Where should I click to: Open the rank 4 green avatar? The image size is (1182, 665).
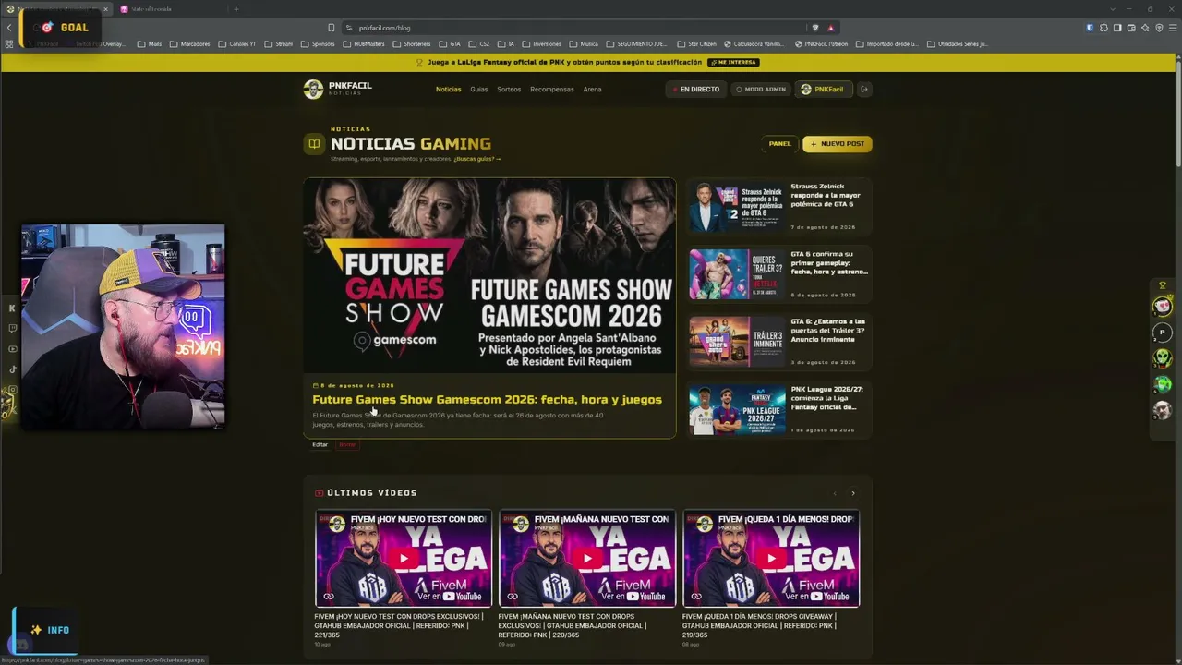[x=1163, y=383]
